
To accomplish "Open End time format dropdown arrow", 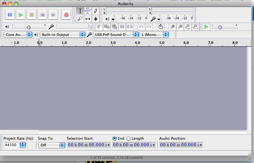I will [154, 145].
